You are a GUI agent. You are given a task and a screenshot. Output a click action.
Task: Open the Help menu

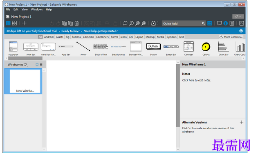pos(49,9)
